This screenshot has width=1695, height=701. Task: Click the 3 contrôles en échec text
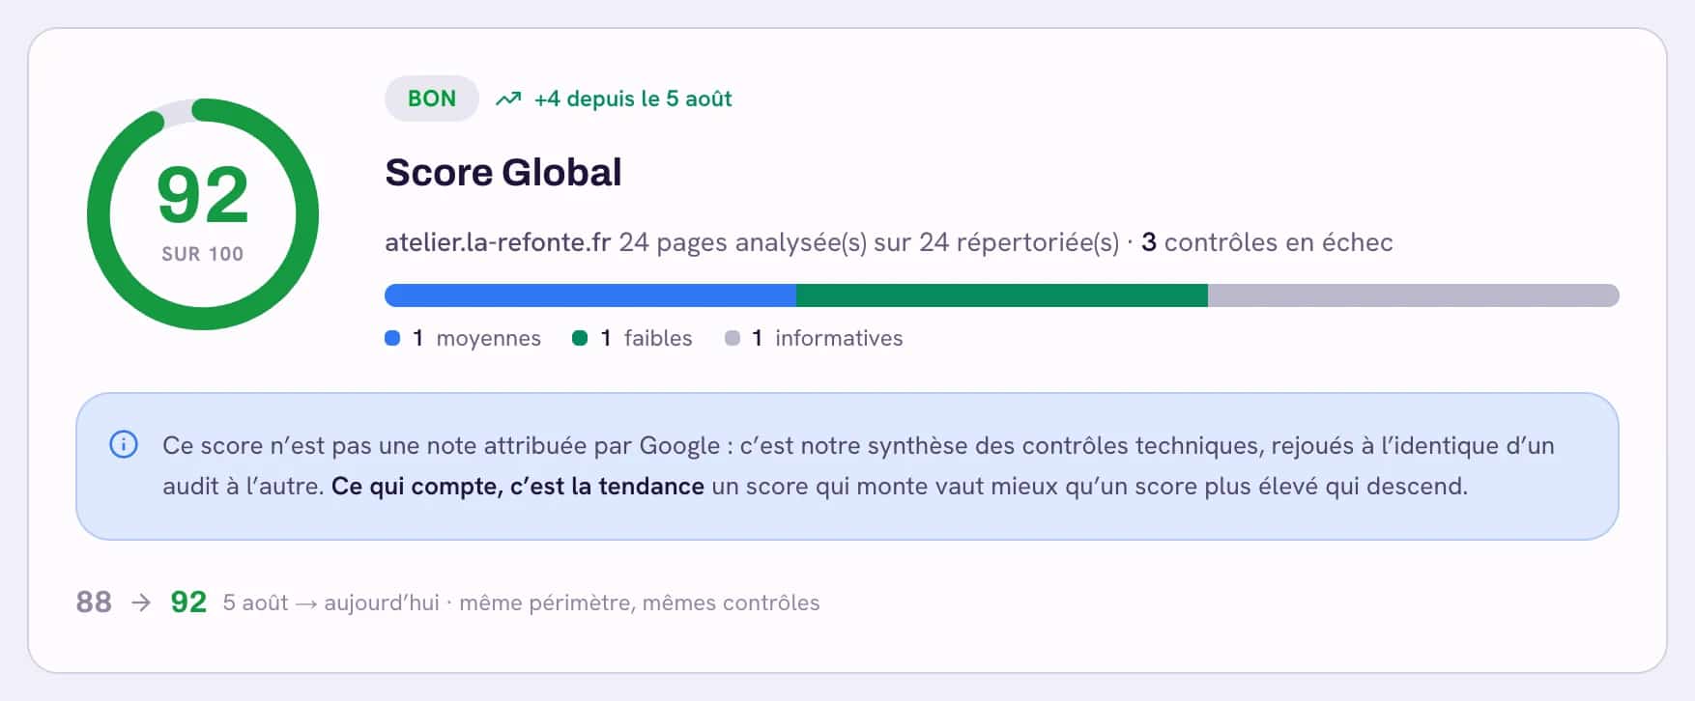(x=1267, y=242)
